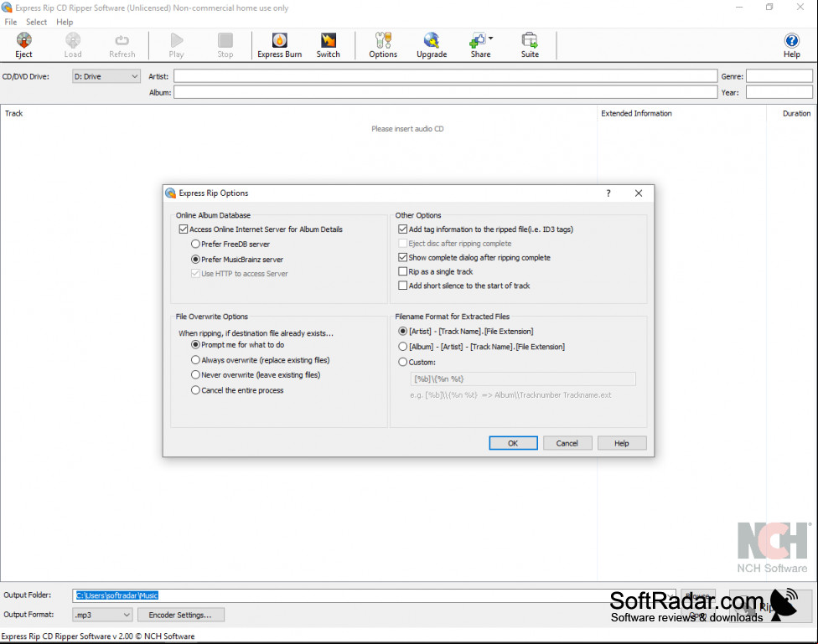818x644 pixels.
Task: Open the Select menu
Action: [x=37, y=22]
